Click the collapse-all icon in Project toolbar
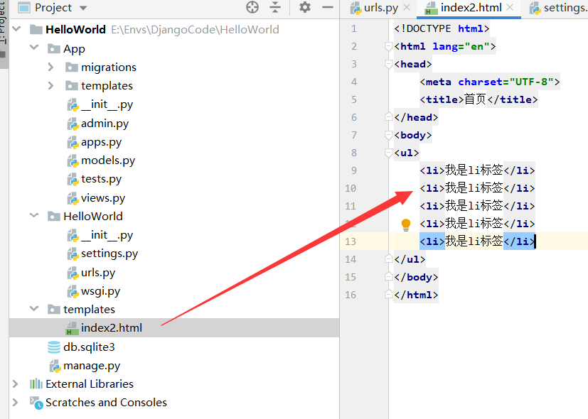 tap(275, 7)
